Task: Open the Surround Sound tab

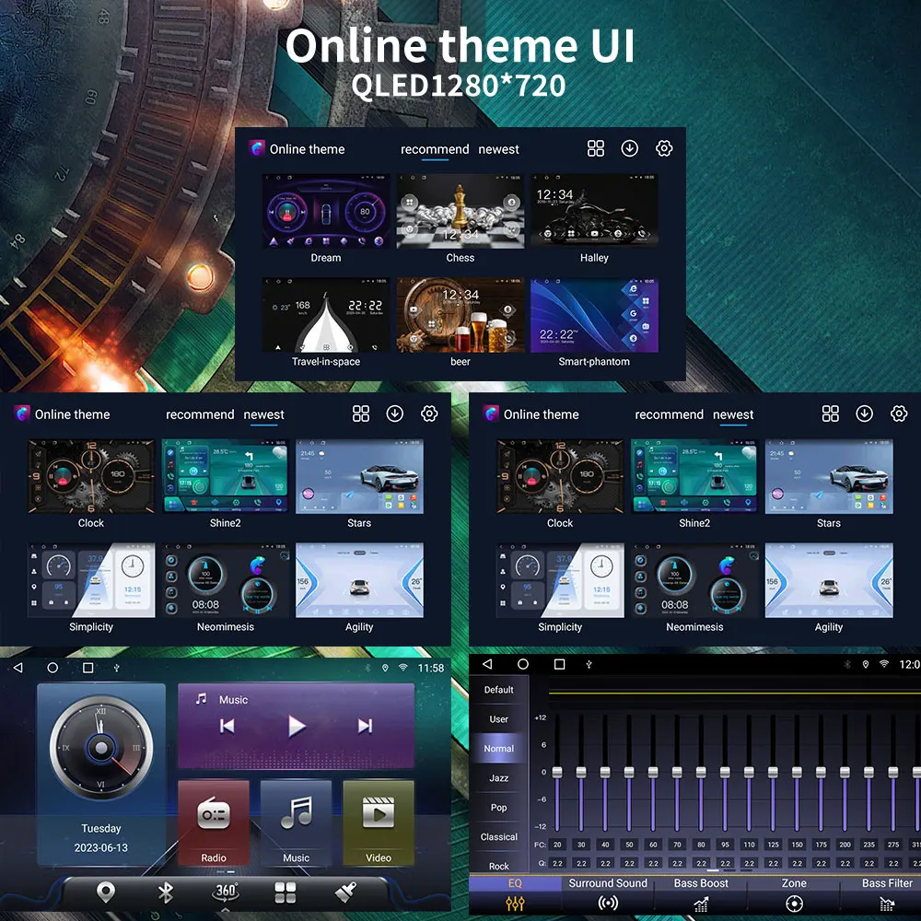Action: coord(608,893)
